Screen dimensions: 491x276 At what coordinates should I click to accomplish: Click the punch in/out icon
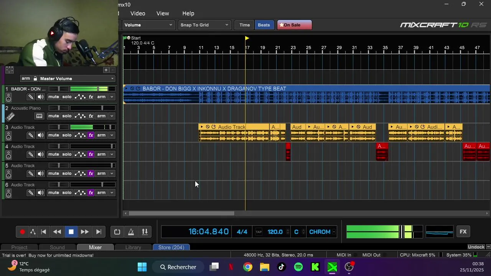click(145, 232)
